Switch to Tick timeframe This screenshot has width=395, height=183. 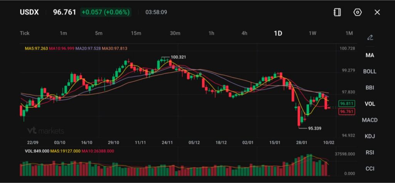25,33
